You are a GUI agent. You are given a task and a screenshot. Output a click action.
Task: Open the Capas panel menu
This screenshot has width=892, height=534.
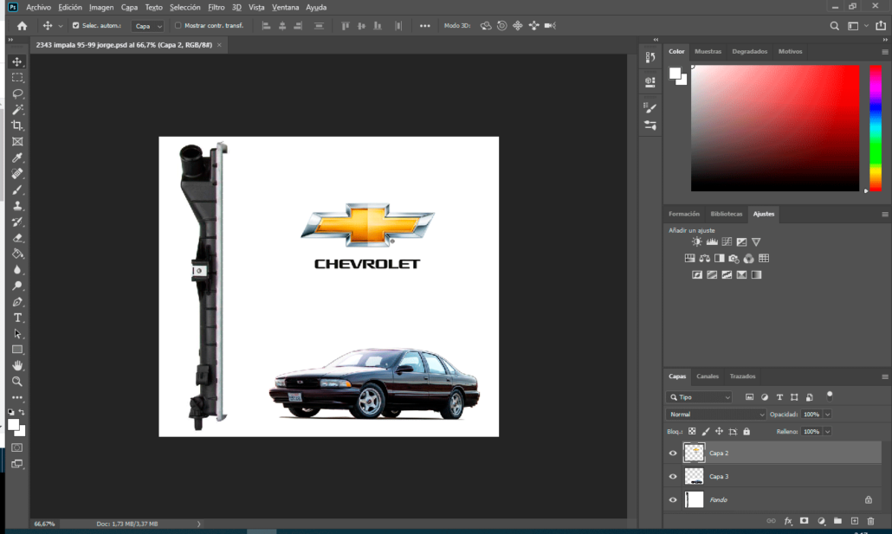point(884,376)
